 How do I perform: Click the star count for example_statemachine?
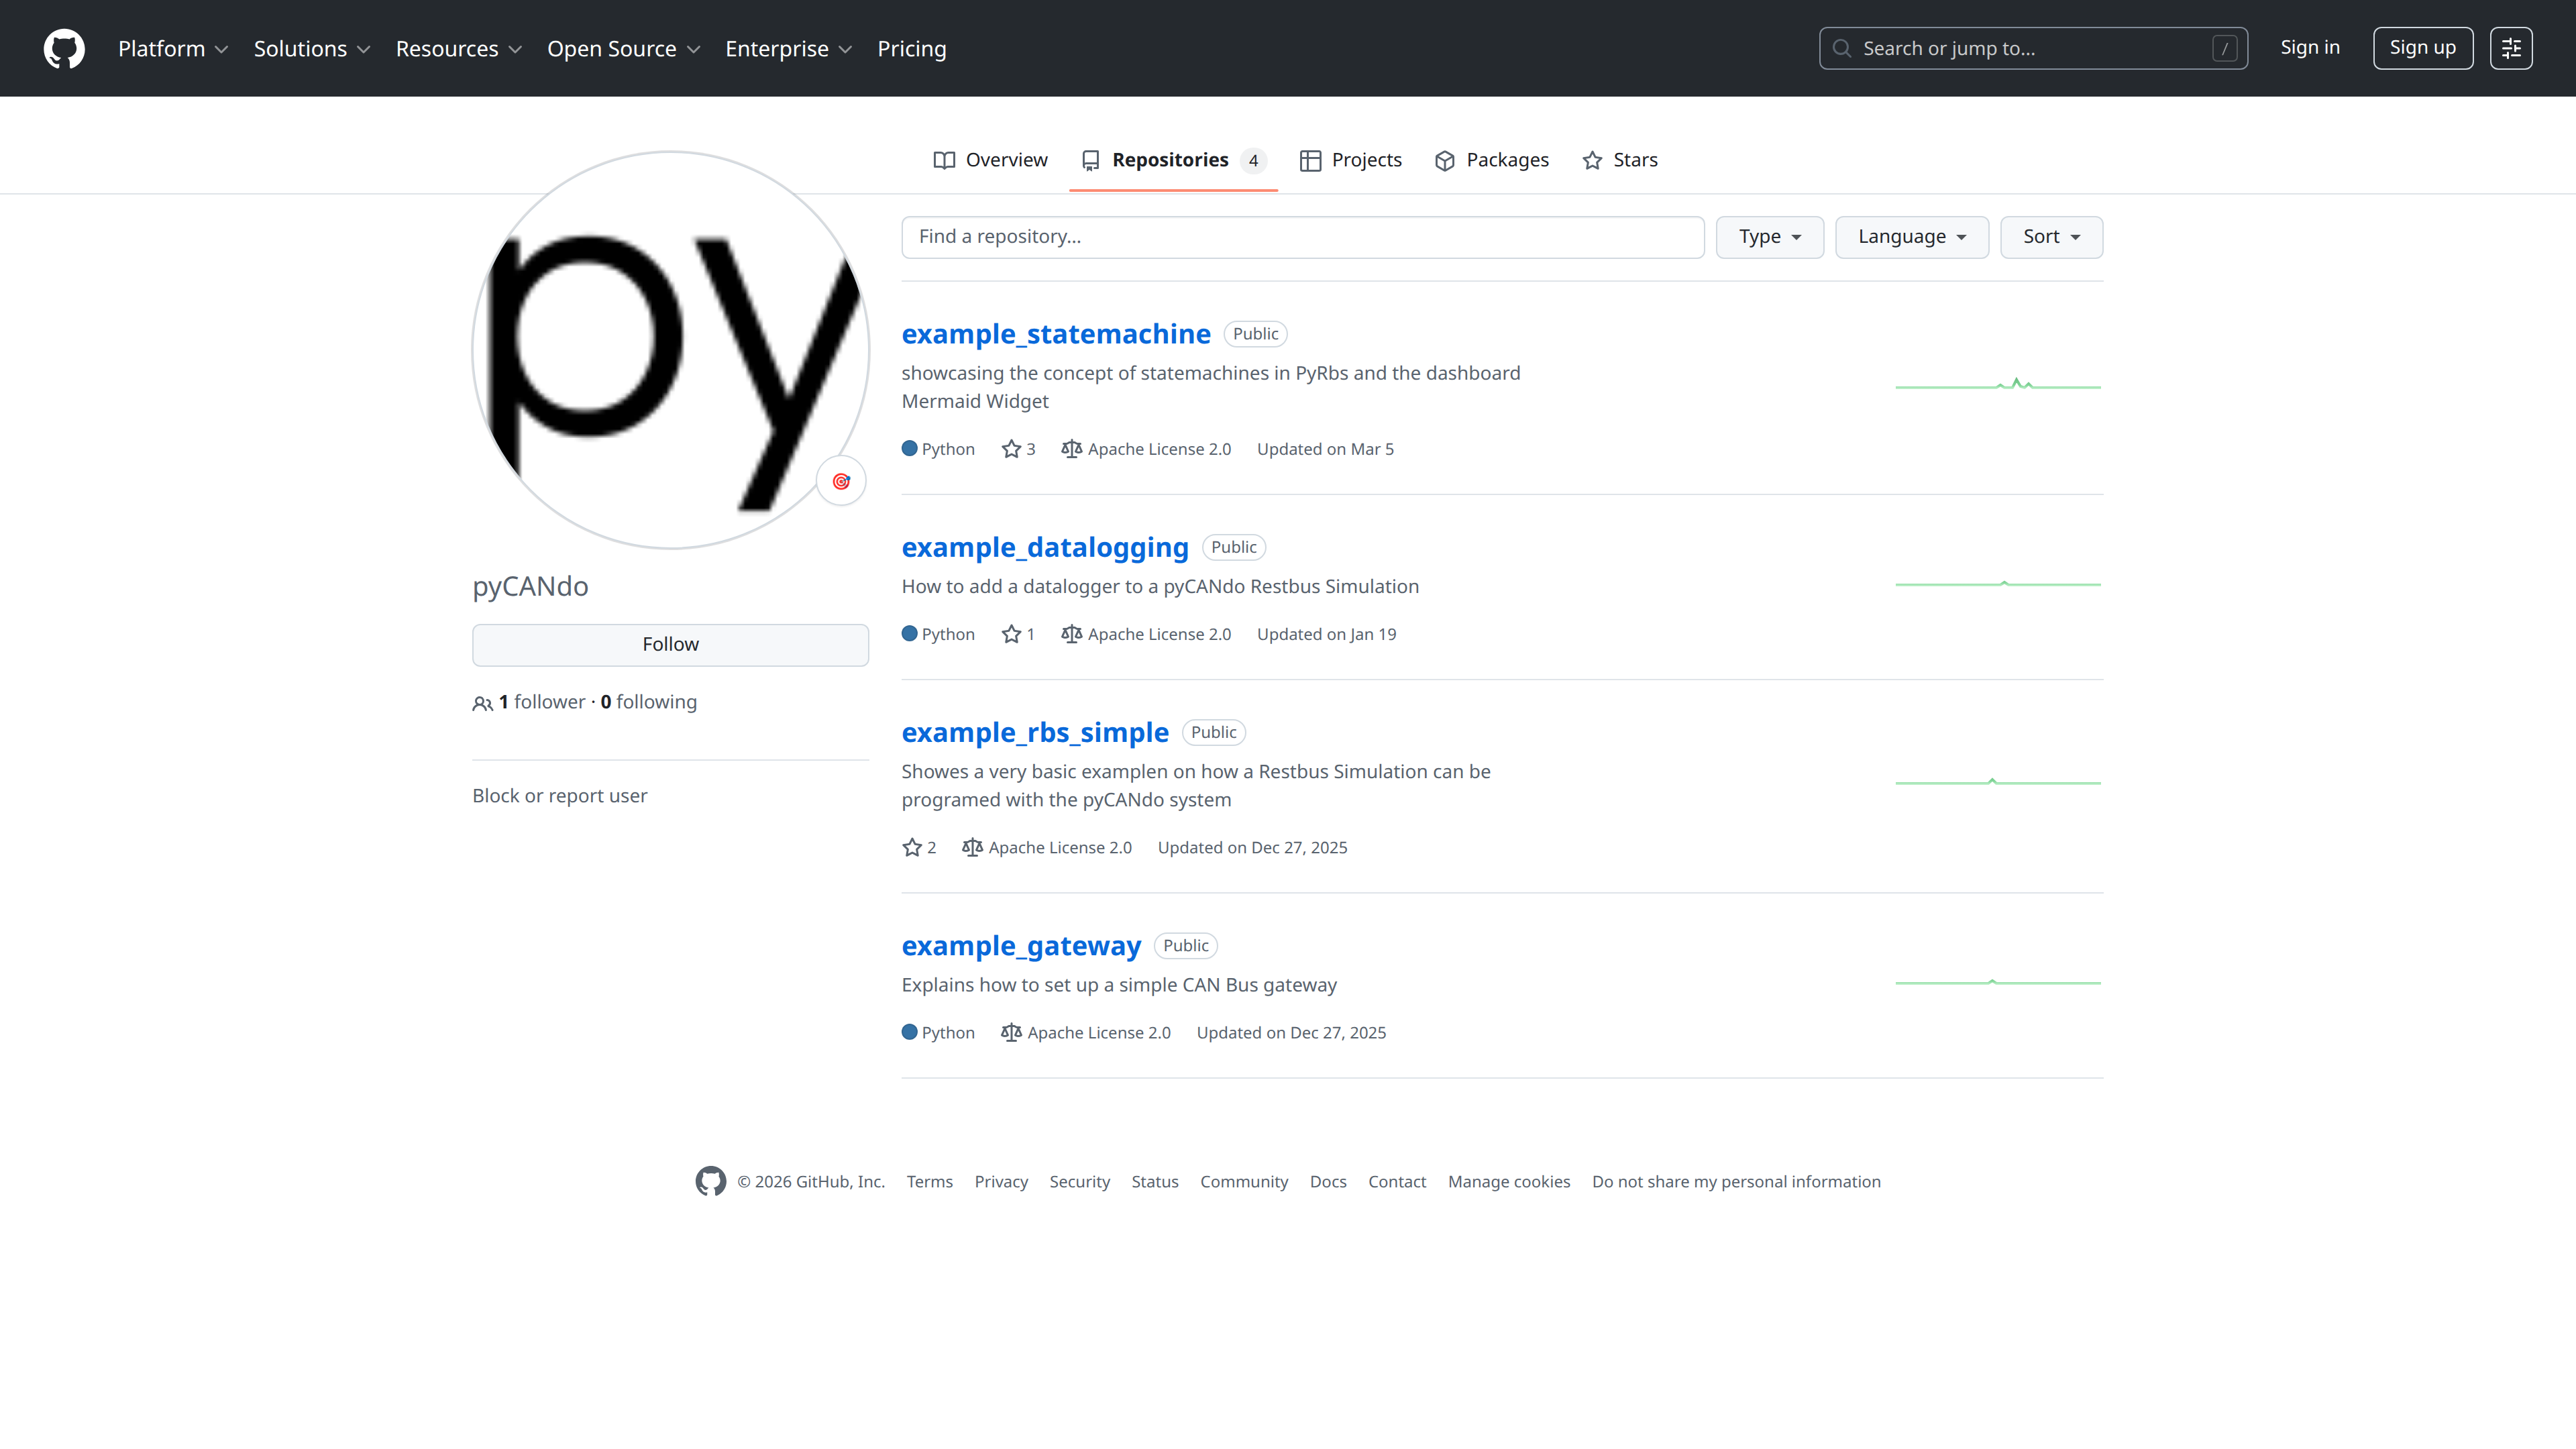pyautogui.click(x=1018, y=449)
